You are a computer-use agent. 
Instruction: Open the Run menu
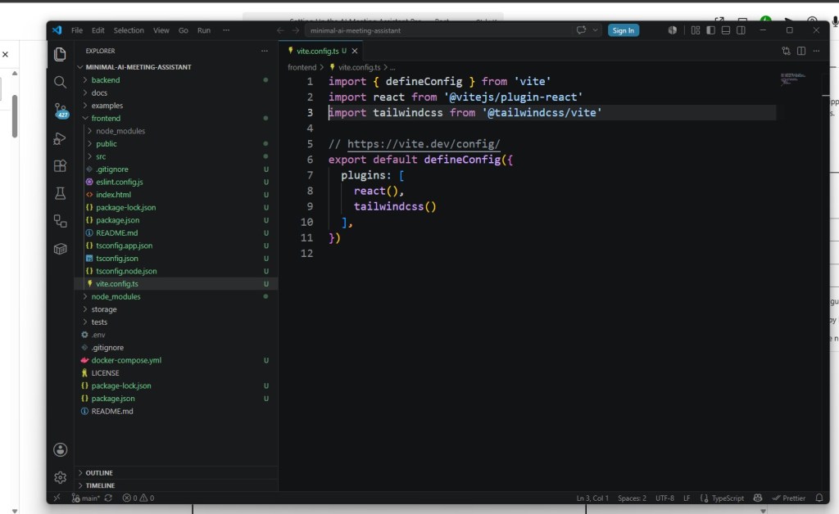click(204, 30)
